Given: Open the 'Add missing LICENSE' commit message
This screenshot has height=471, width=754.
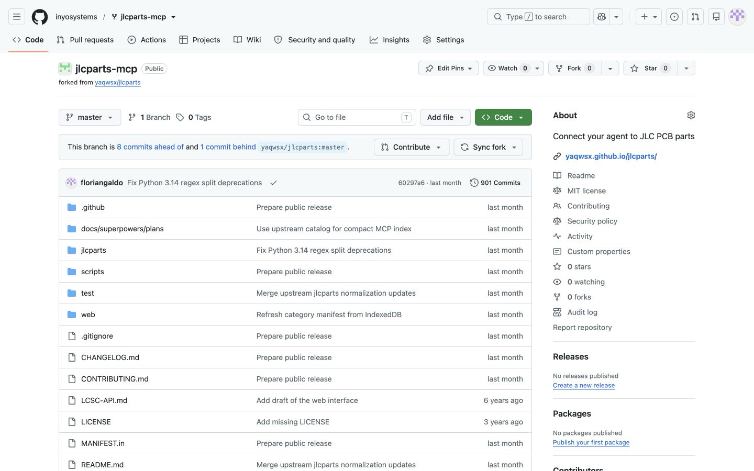Looking at the screenshot, I should click(x=293, y=422).
